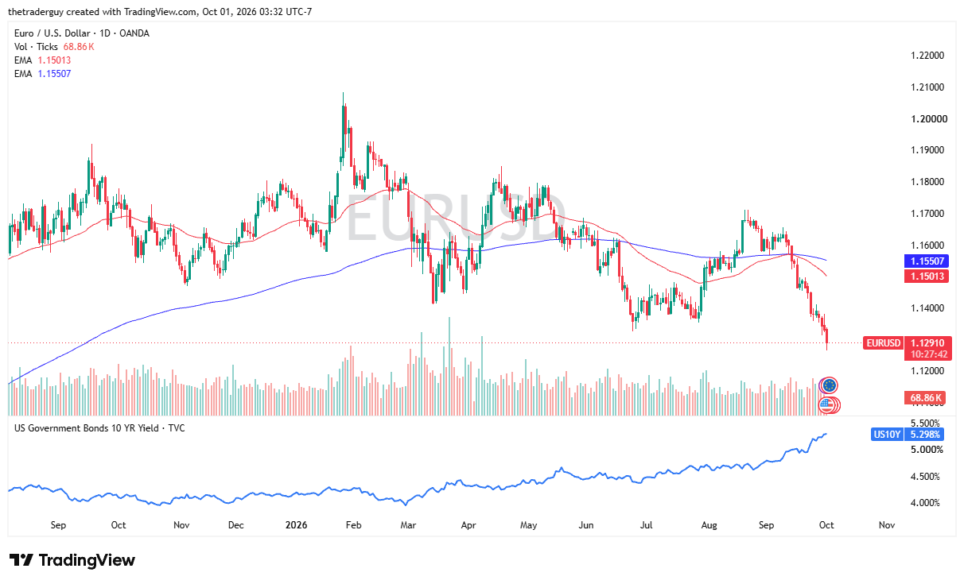
Task: Click the 1.22000 price axis label
Action: (x=927, y=56)
